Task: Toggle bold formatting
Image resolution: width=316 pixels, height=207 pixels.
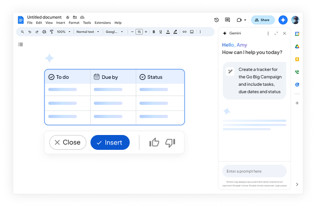Action: click(154, 32)
